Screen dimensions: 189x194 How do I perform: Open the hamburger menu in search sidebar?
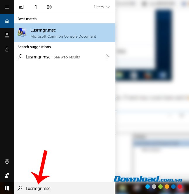[x=7, y=7]
